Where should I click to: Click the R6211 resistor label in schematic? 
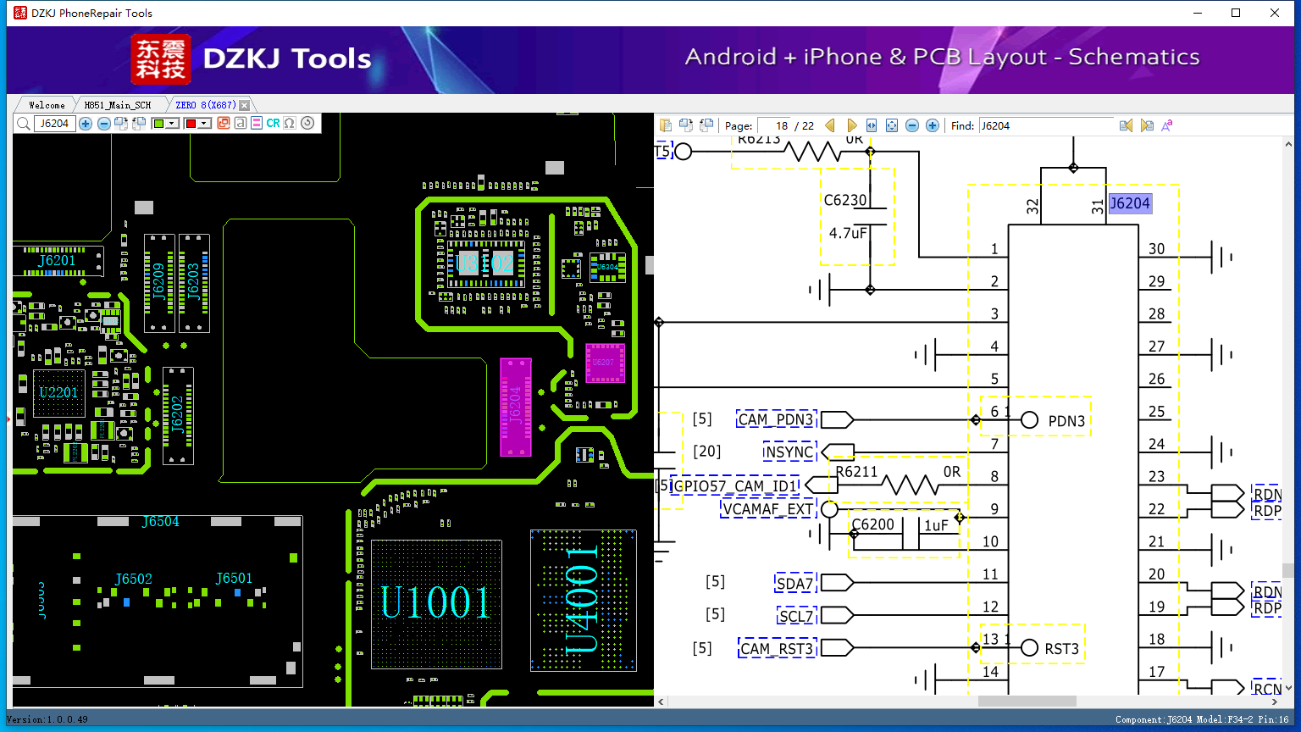(856, 472)
